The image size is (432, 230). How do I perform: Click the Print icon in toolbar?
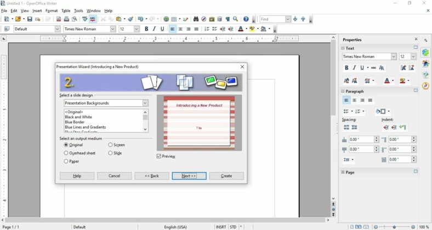pyautogui.click(x=66, y=19)
